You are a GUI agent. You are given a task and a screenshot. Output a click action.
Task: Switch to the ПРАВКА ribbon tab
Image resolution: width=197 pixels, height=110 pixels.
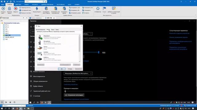[x=26, y=5]
